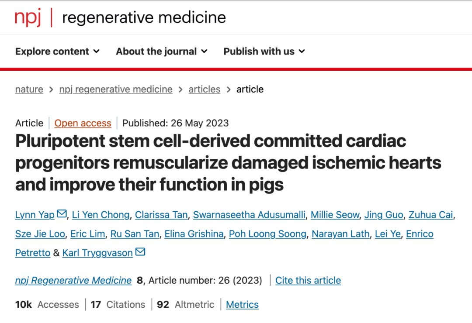Click author name Elina Grishina

tap(194, 234)
